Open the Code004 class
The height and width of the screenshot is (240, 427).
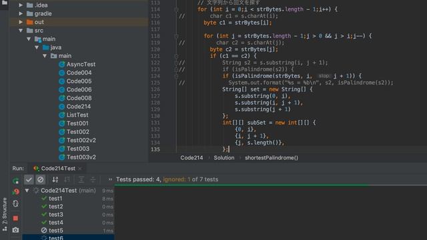(x=79, y=73)
